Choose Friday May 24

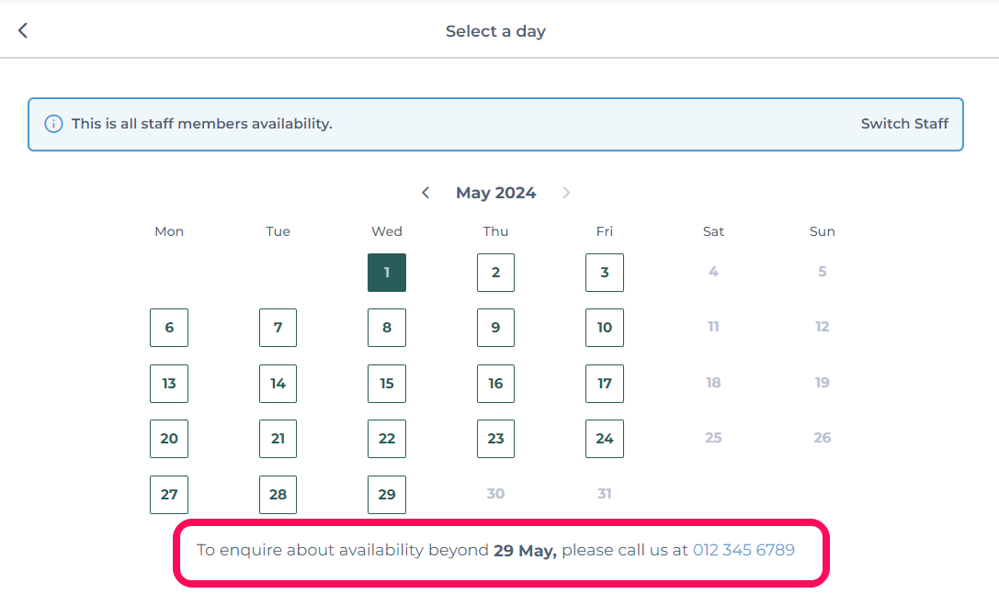click(x=605, y=439)
